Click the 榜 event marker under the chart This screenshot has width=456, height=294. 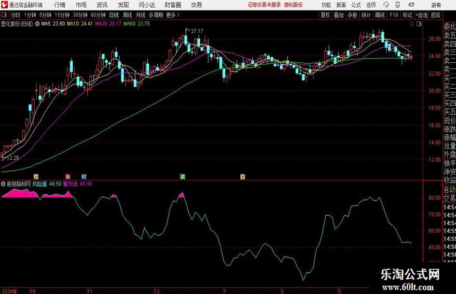point(36,176)
